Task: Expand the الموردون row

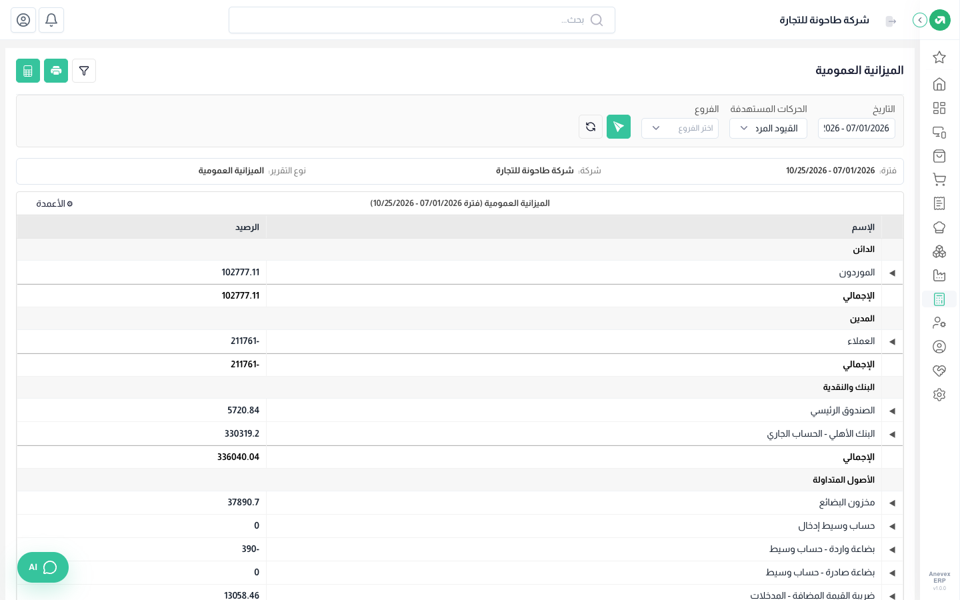Action: tap(892, 273)
